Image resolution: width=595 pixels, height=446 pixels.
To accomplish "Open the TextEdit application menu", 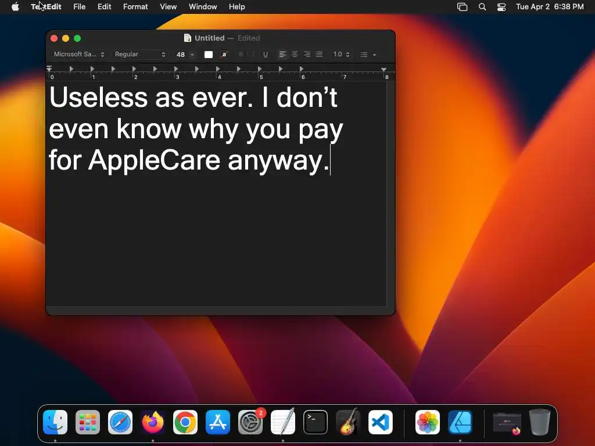I will [x=46, y=7].
